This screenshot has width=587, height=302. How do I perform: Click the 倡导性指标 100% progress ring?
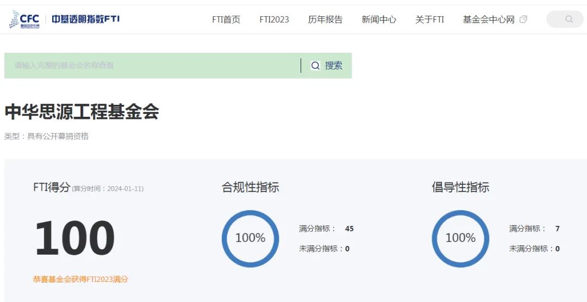point(460,238)
